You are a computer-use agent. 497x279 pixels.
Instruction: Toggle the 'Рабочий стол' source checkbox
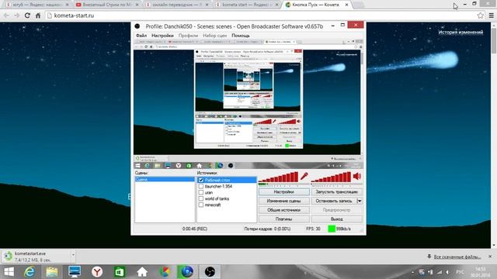(x=201, y=180)
